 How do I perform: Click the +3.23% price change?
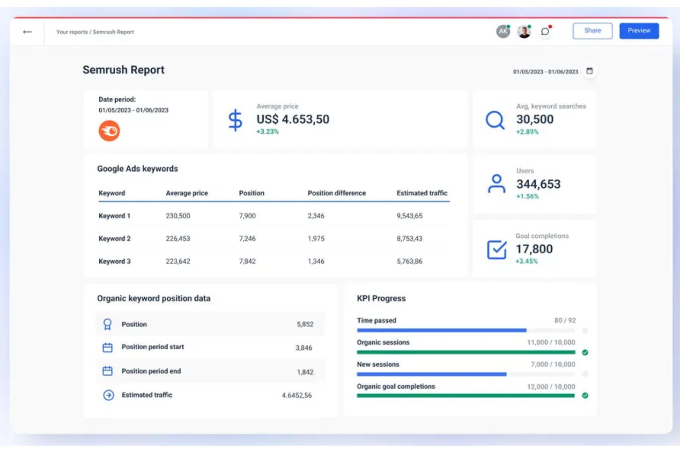pos(267,132)
